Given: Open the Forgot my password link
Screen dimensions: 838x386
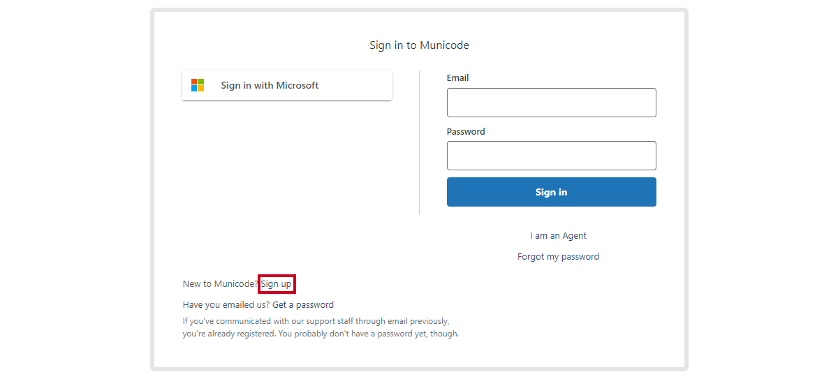Looking at the screenshot, I should tap(559, 257).
